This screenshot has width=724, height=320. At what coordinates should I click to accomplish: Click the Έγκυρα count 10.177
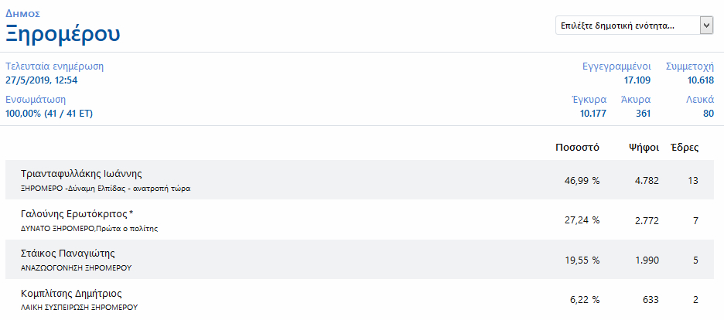coord(593,114)
